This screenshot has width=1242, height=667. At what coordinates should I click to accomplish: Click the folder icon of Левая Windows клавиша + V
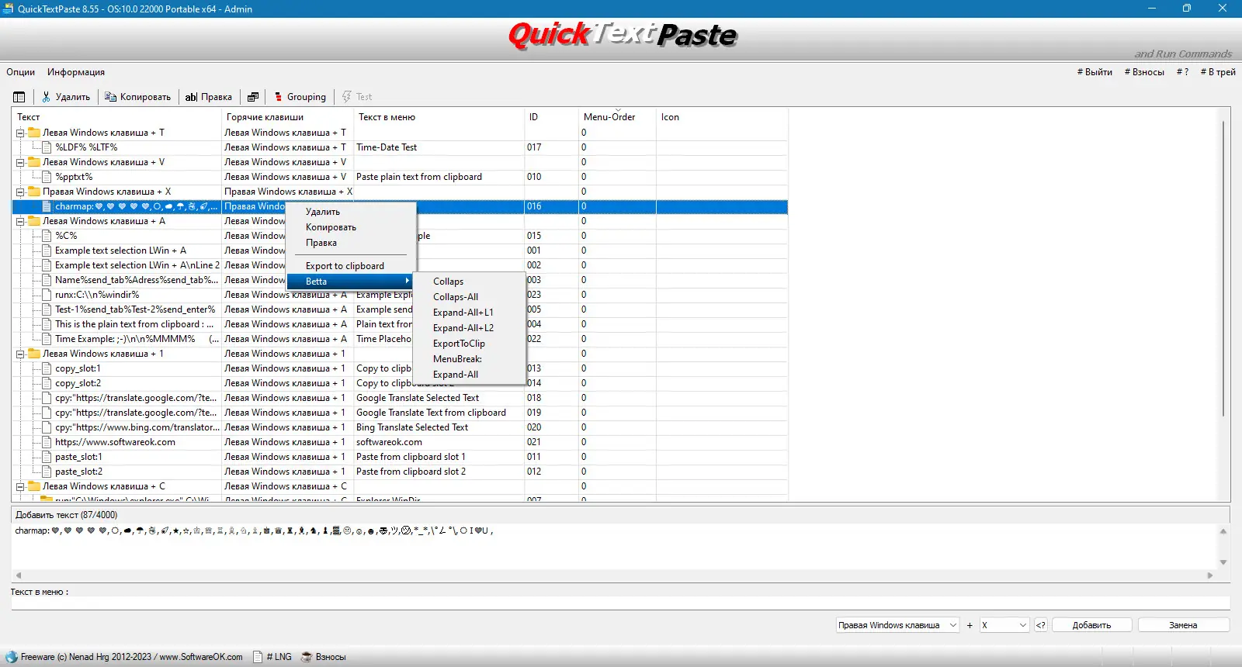(x=34, y=162)
